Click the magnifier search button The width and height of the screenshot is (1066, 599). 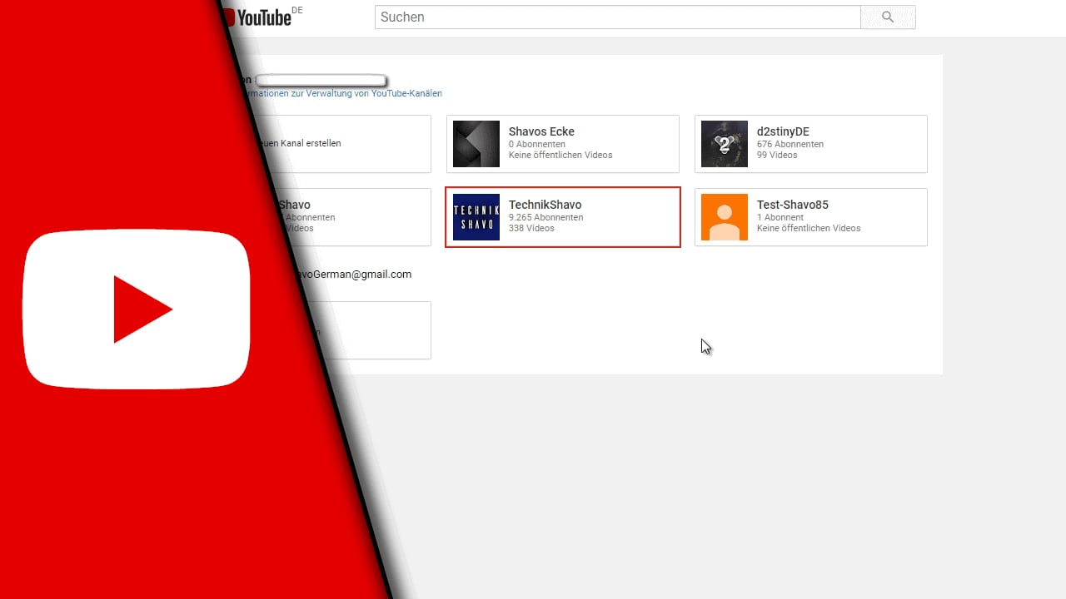(x=888, y=17)
